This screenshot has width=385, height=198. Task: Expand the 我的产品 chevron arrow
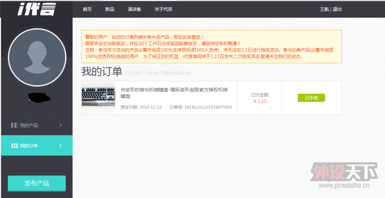[x=61, y=125]
